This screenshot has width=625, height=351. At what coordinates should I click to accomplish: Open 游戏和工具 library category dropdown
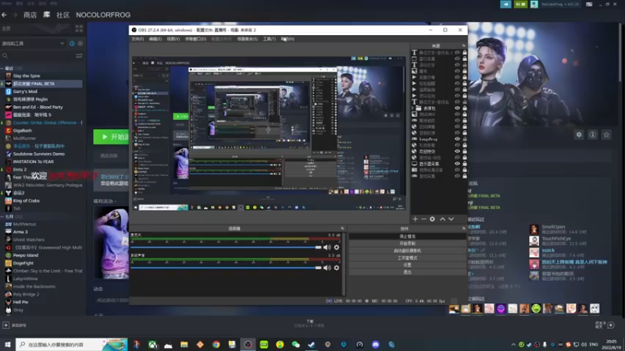click(x=33, y=44)
